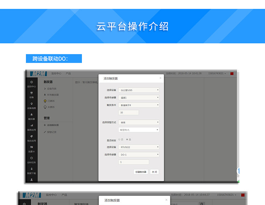Open the 组态应用 sidebar icon
This screenshot has width=265, height=205.
coord(31,136)
